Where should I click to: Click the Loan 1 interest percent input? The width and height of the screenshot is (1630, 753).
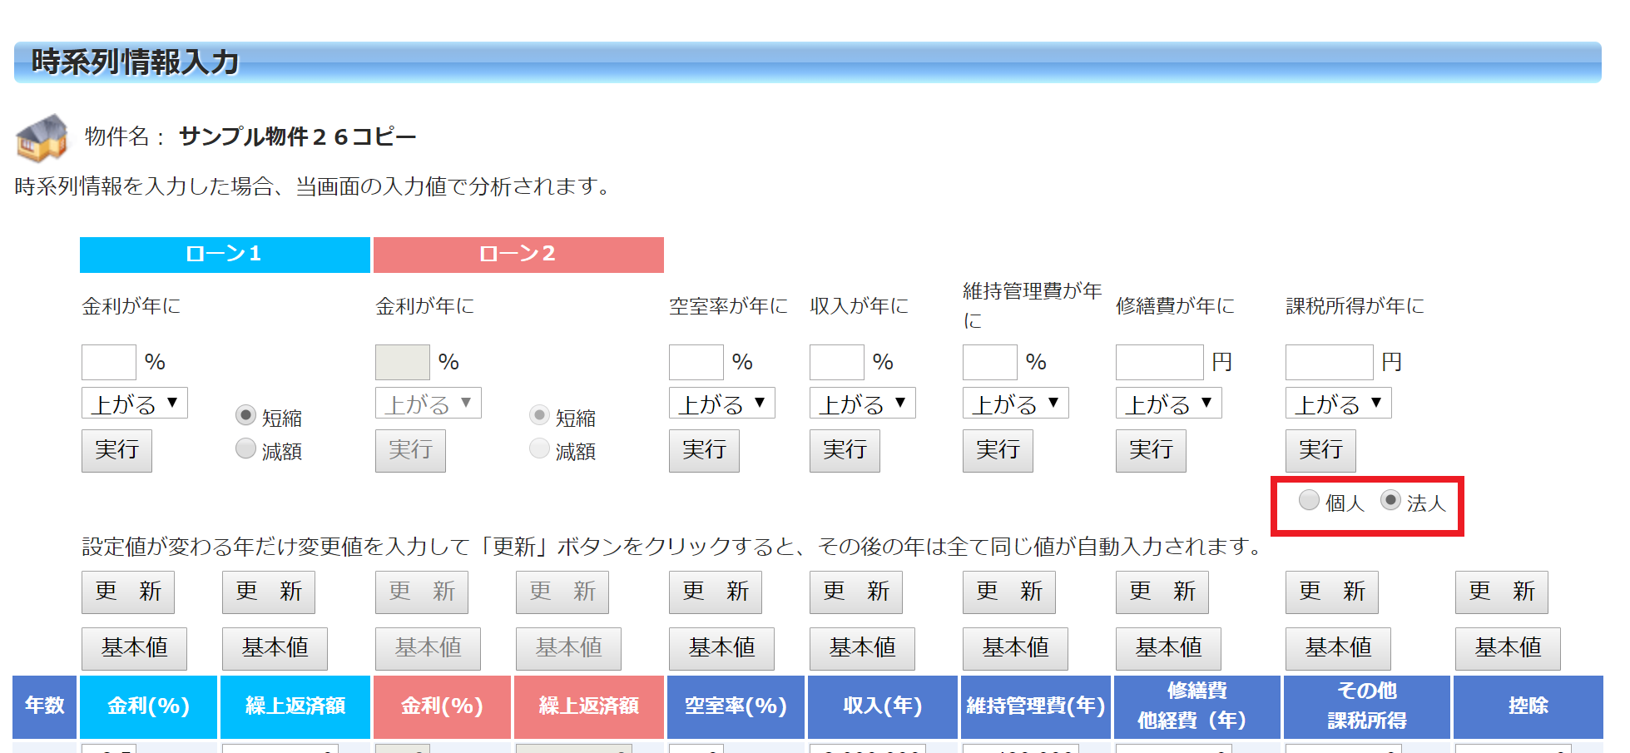click(x=109, y=363)
